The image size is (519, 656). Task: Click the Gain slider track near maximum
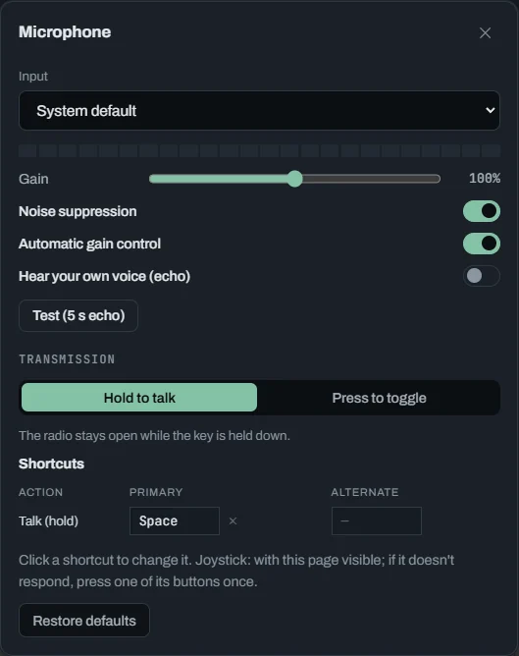[x=431, y=179]
